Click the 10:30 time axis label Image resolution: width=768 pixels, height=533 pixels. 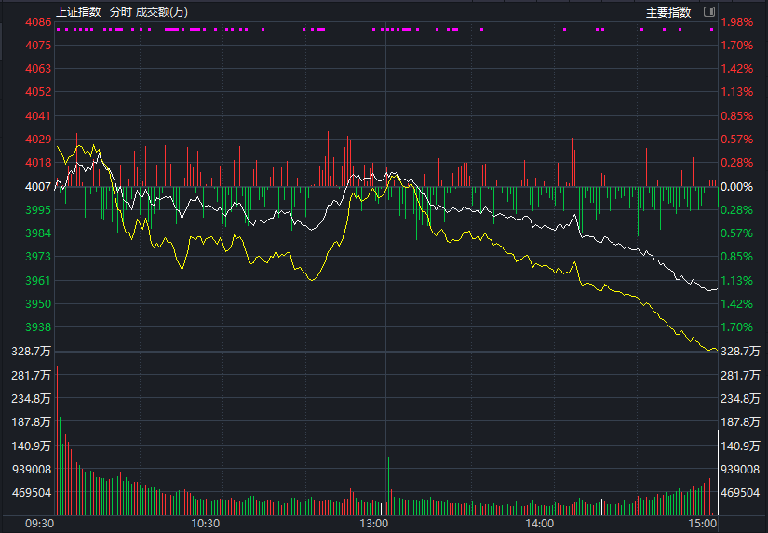pos(205,524)
